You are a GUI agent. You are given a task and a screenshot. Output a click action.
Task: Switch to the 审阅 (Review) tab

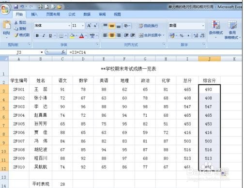coord(102,14)
